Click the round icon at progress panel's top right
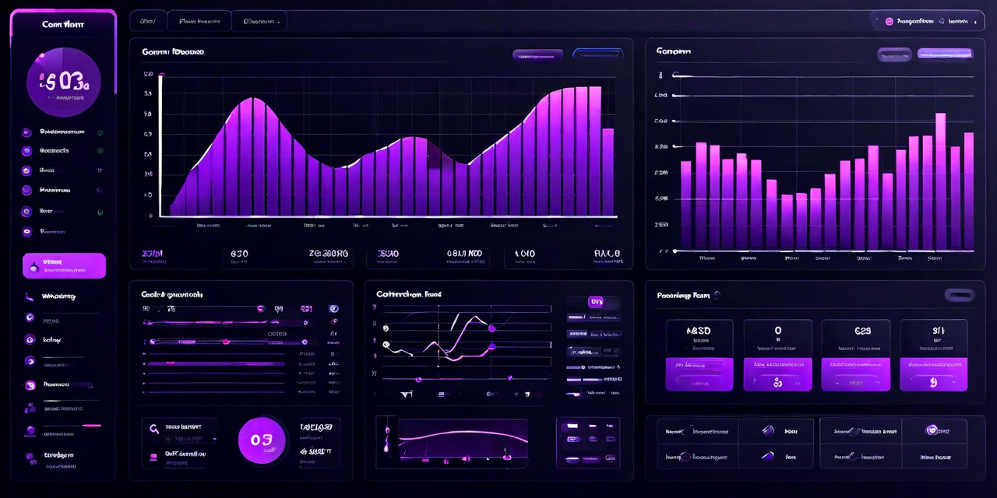 (x=333, y=309)
